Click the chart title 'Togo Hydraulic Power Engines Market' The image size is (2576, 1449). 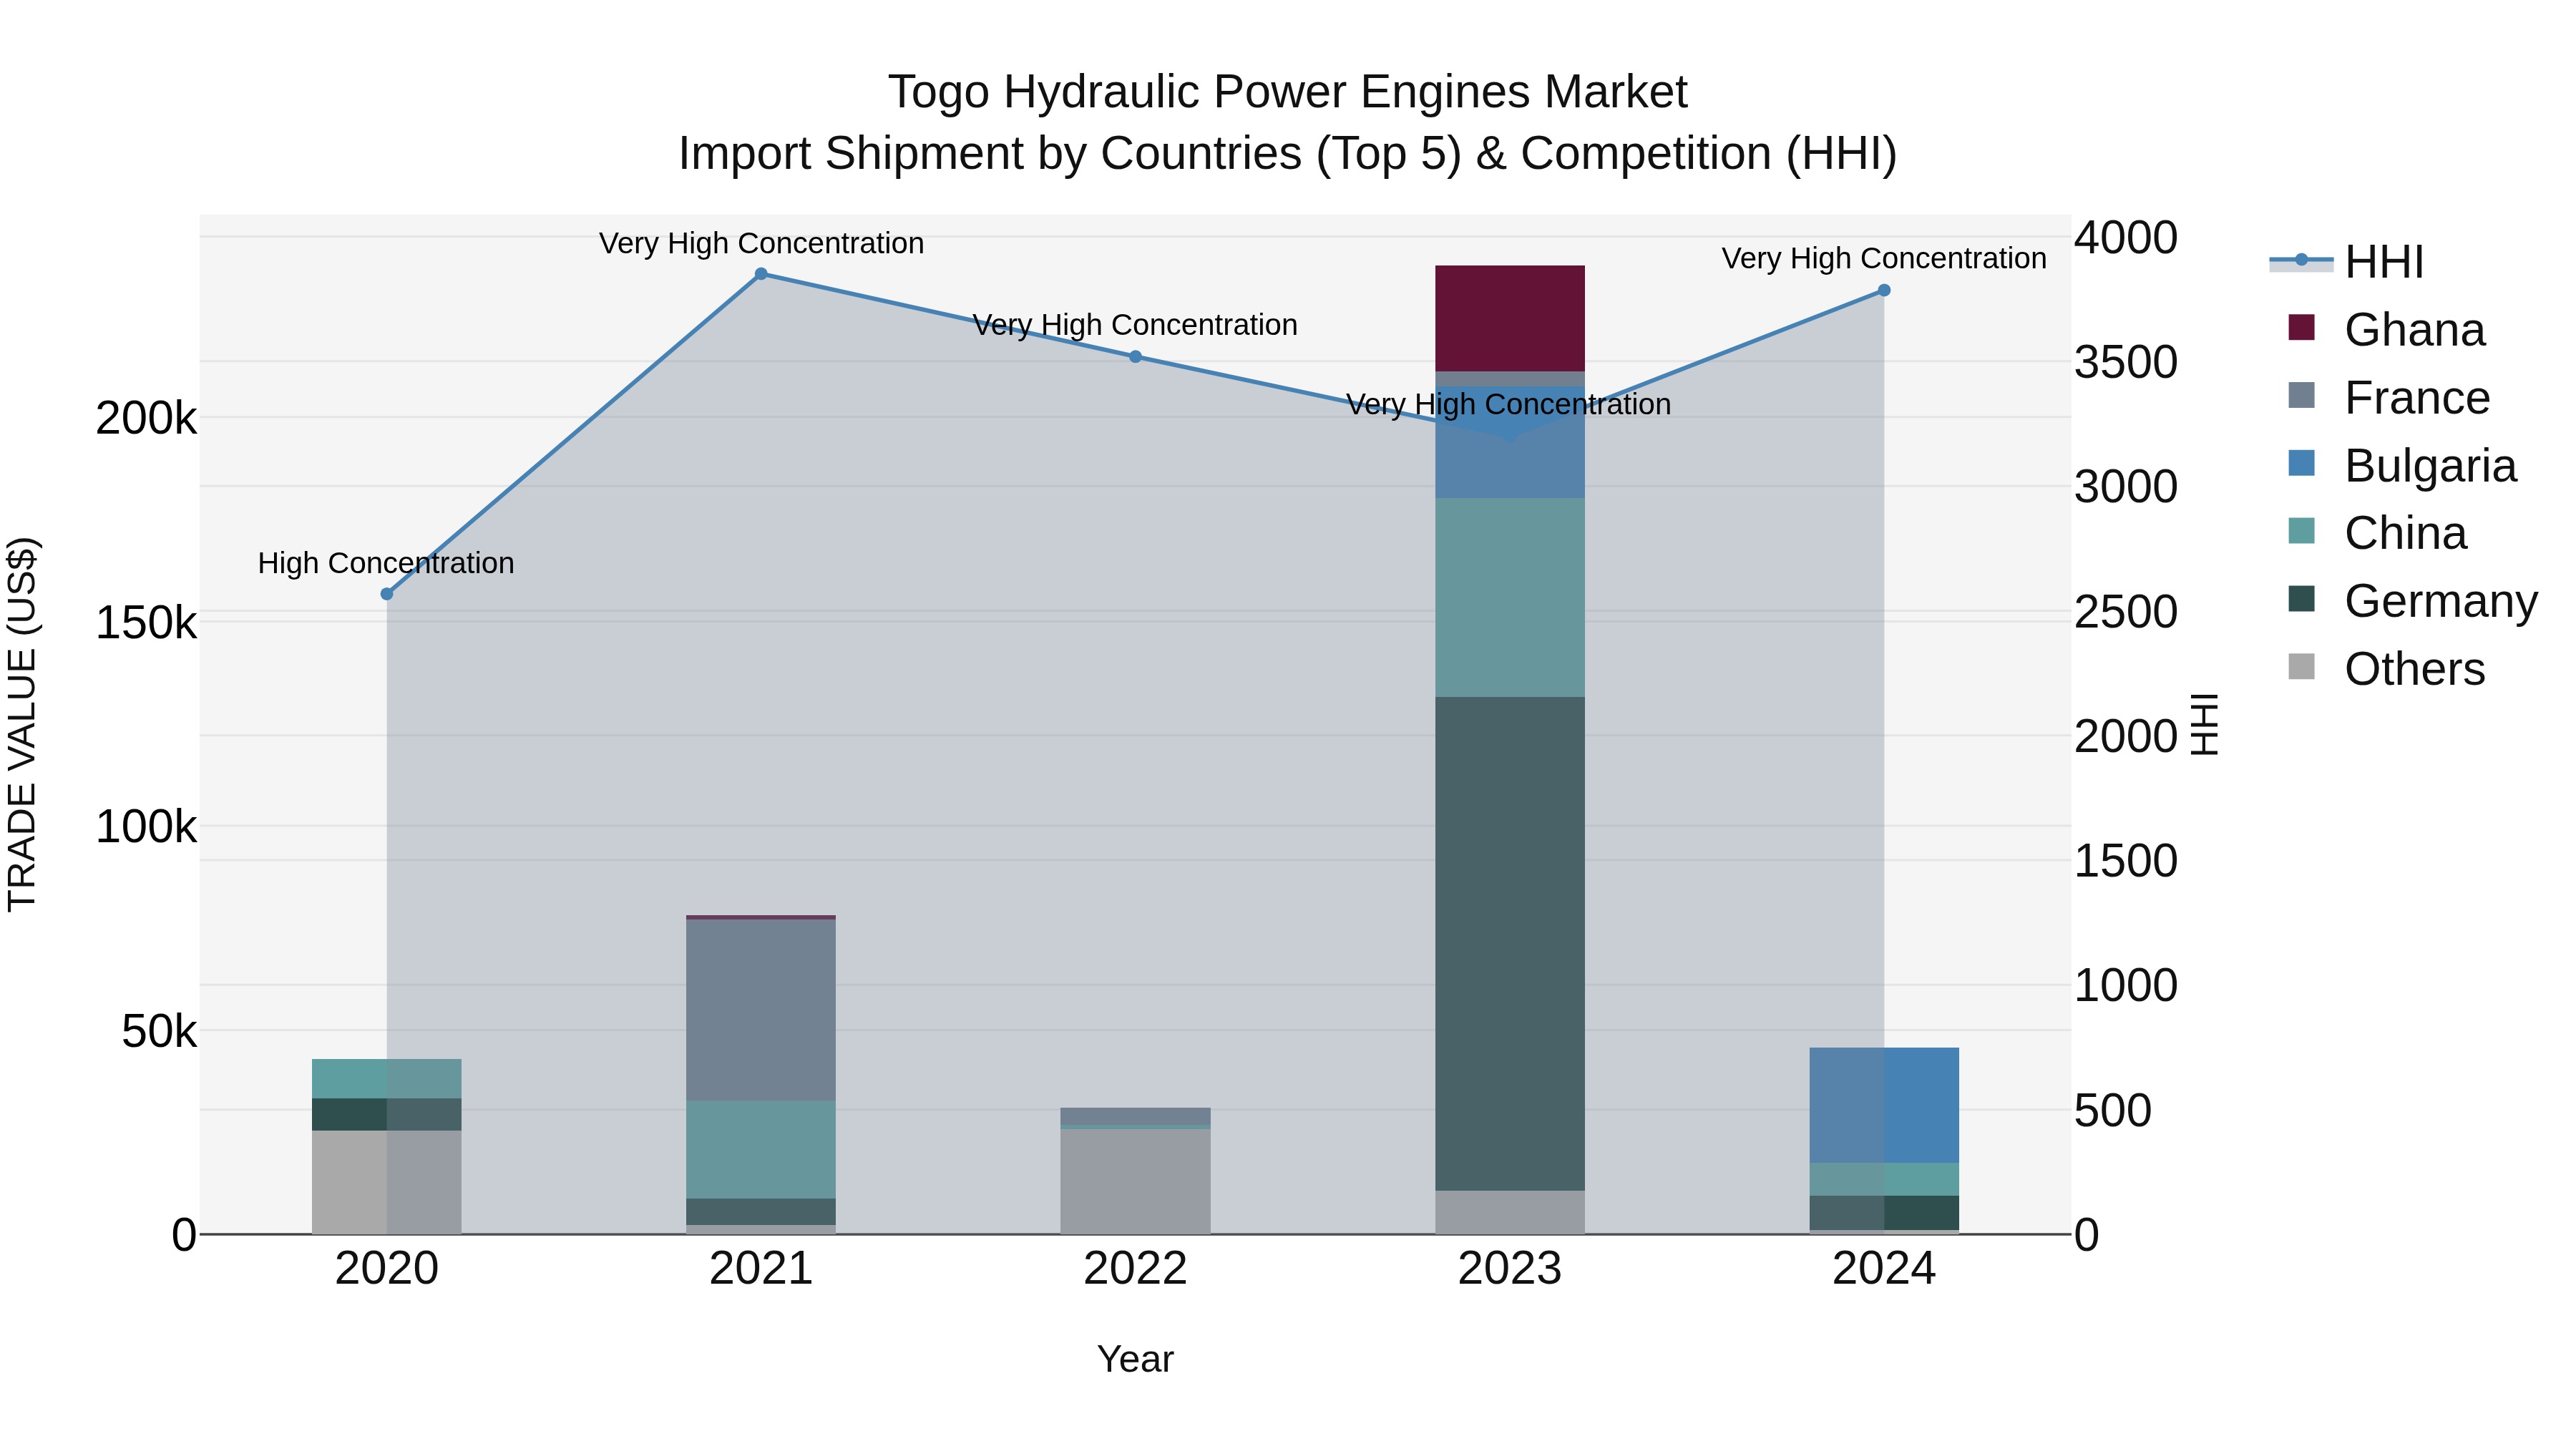[x=1288, y=92]
